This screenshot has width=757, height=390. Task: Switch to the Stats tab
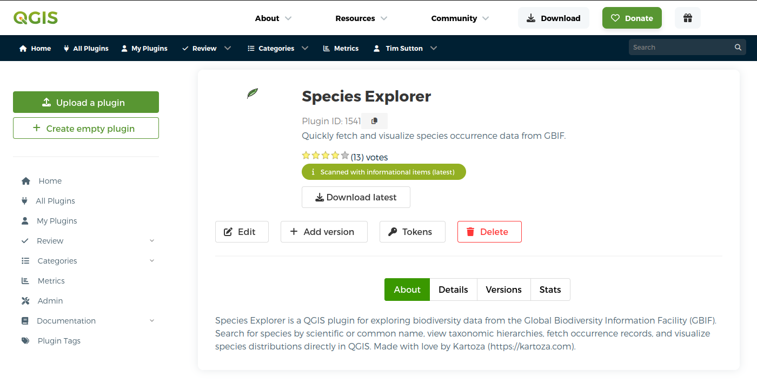[x=550, y=290]
